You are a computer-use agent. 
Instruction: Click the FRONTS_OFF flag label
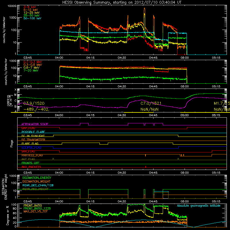pyautogui.click(x=30, y=163)
